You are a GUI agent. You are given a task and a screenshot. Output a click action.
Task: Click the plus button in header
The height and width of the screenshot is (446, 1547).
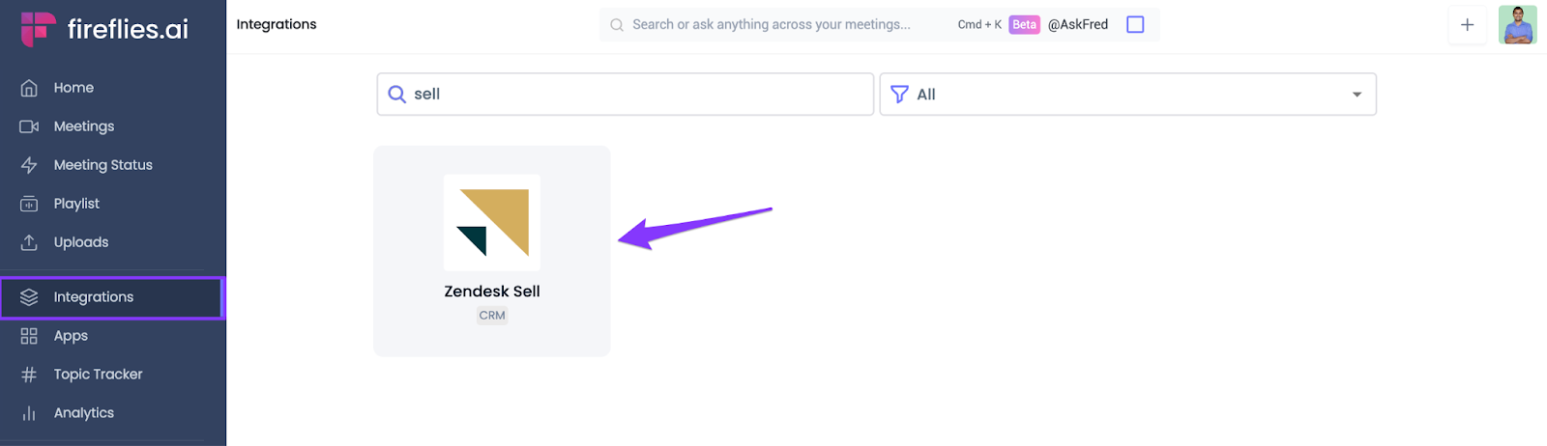(x=1467, y=25)
